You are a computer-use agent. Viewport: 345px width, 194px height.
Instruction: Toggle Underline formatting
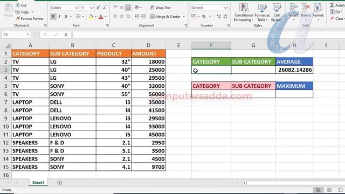[x=66, y=17]
